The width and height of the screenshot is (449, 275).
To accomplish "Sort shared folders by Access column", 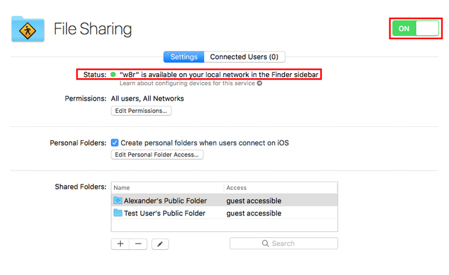I will pyautogui.click(x=281, y=188).
